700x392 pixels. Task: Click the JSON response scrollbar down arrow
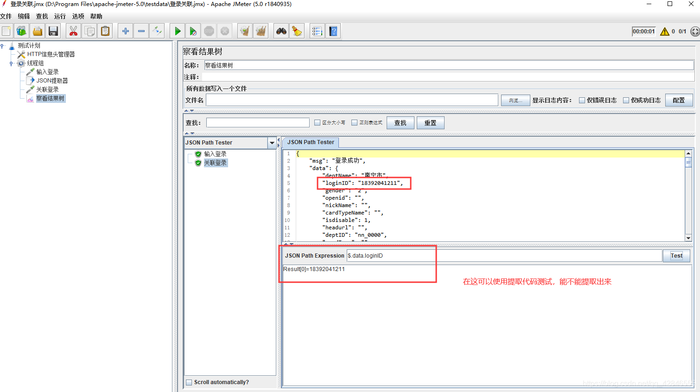click(x=688, y=238)
